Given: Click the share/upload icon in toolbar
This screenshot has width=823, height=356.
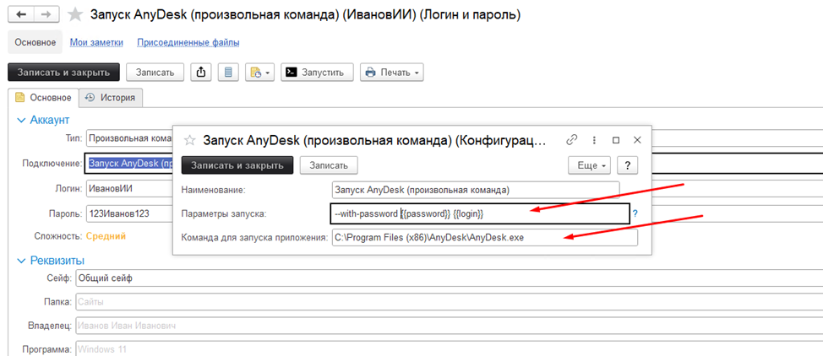Looking at the screenshot, I should point(201,73).
